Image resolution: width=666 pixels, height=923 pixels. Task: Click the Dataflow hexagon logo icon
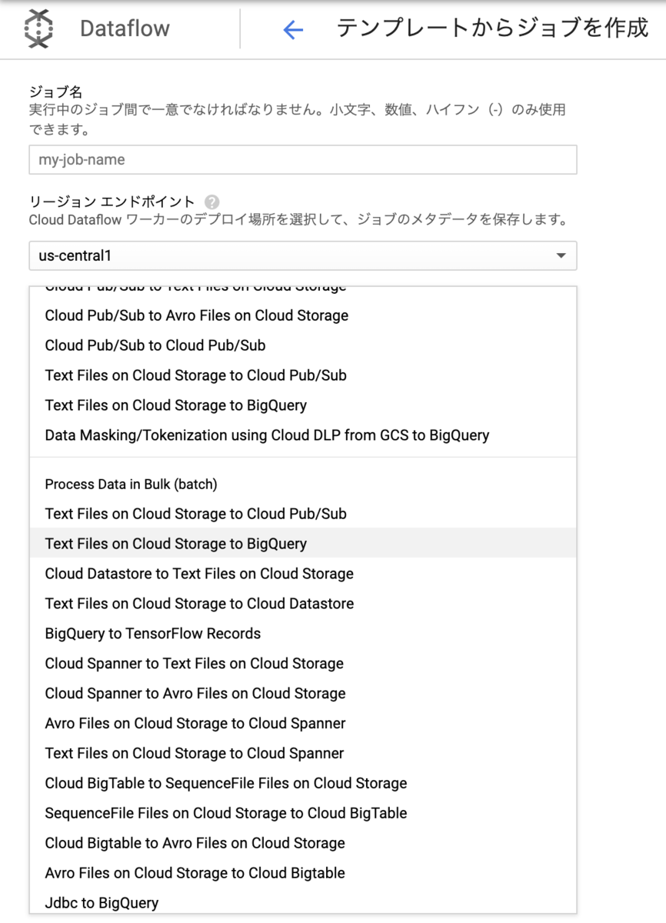[x=38, y=29]
